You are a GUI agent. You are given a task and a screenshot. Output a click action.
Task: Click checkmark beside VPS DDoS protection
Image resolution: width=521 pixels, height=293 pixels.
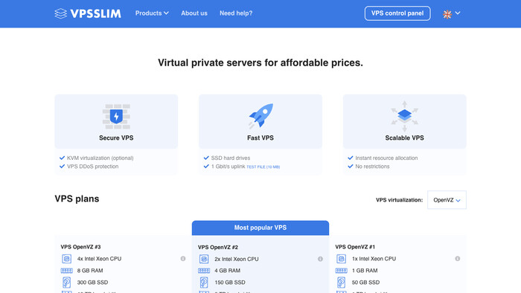tap(62, 167)
